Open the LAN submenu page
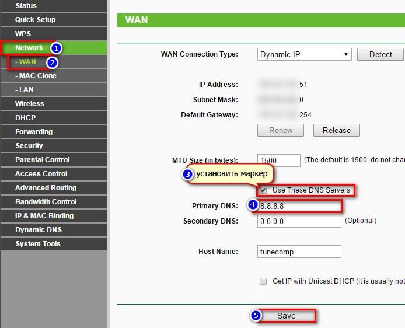 click(26, 90)
